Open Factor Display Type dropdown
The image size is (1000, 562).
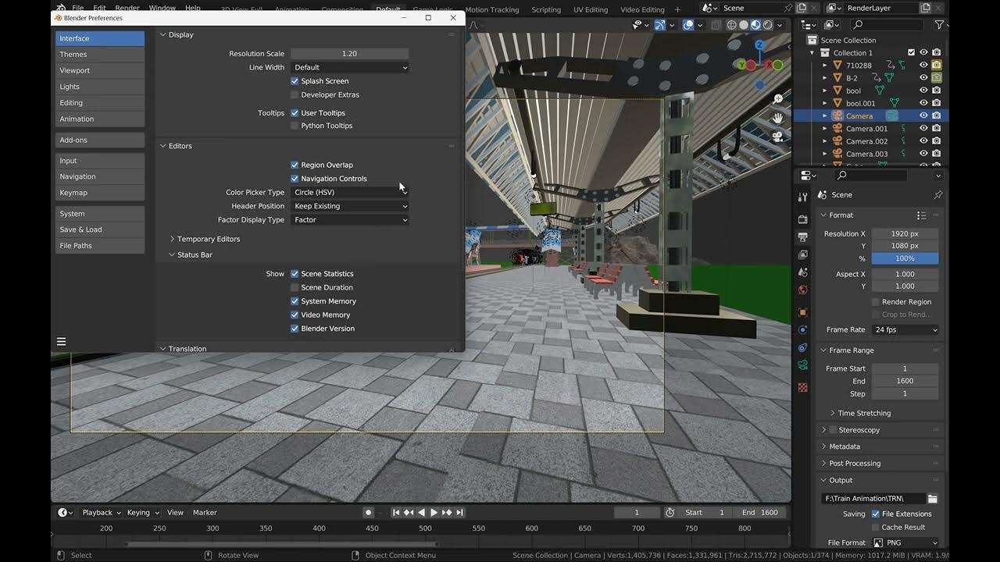click(x=350, y=220)
